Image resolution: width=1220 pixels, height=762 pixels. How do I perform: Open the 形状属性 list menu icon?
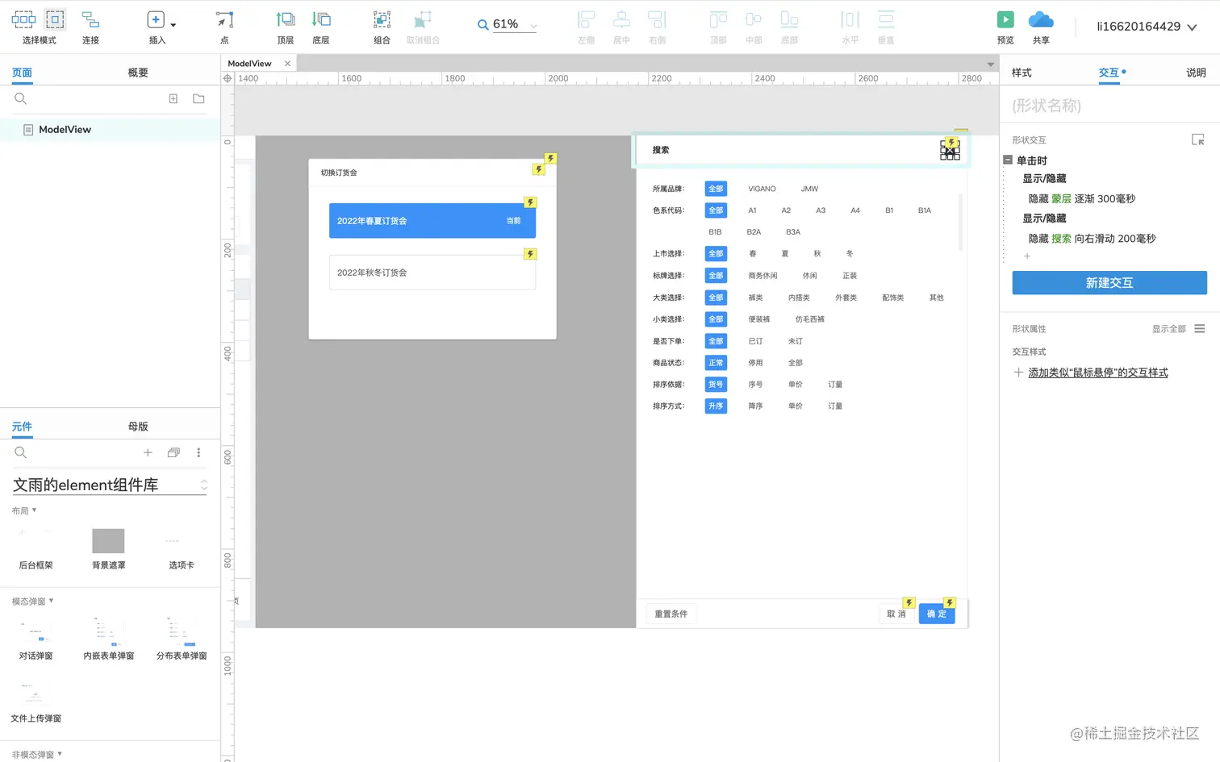1200,328
